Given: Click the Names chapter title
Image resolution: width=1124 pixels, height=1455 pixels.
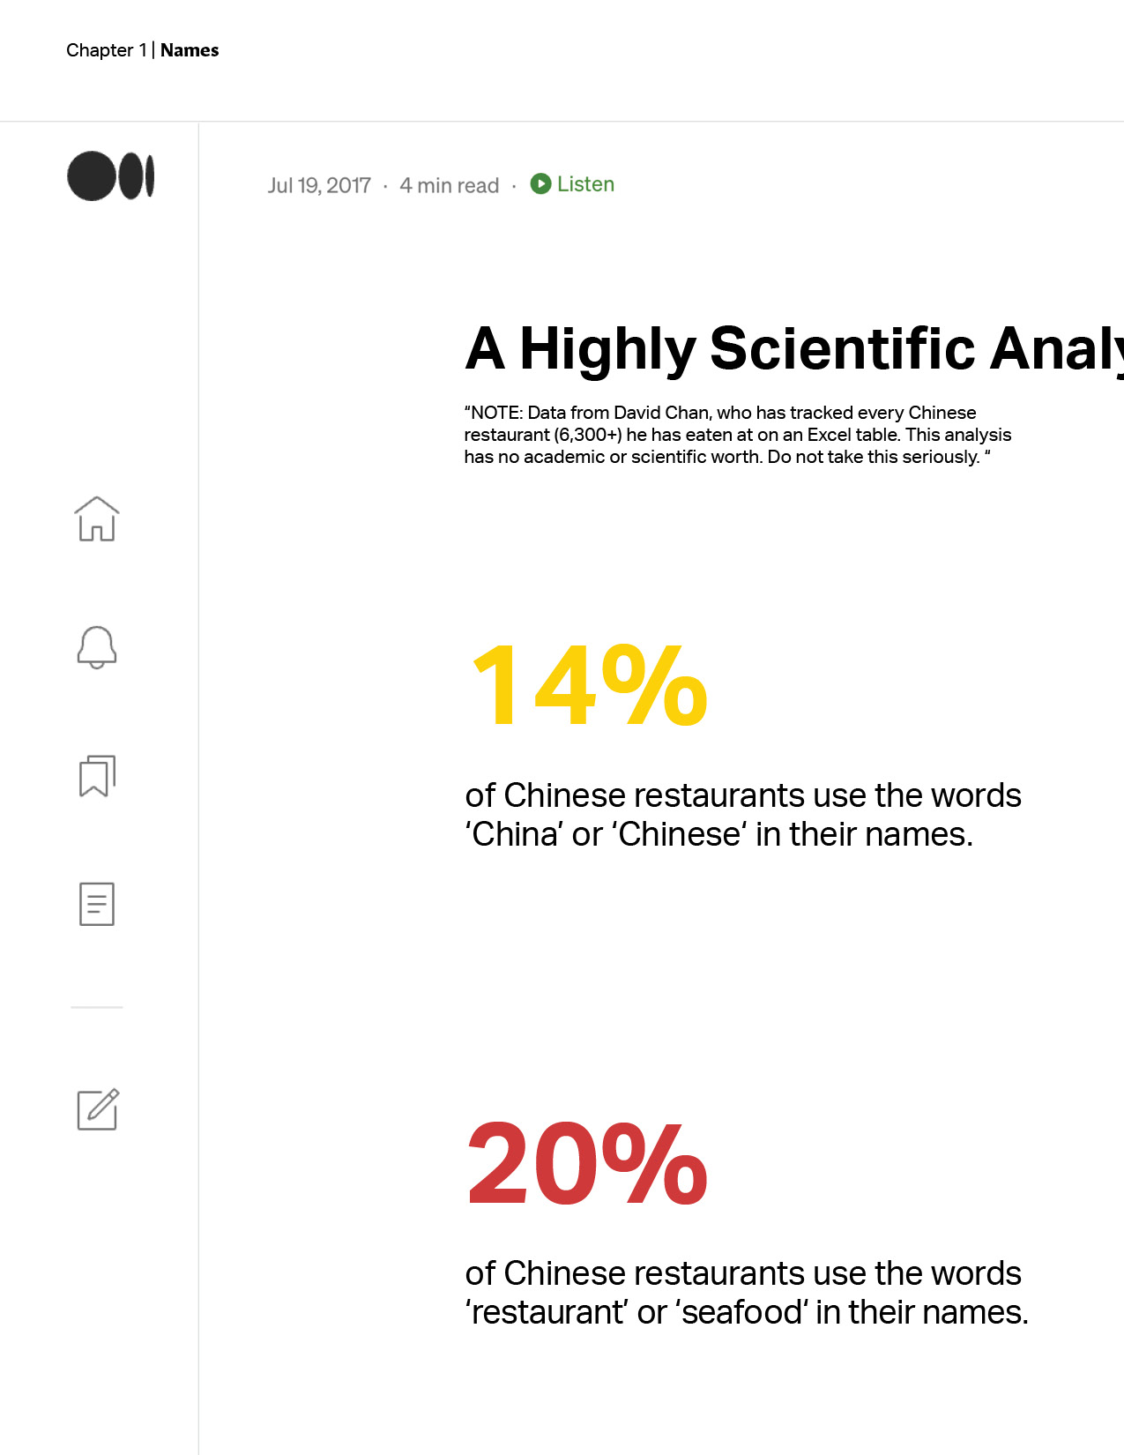Looking at the screenshot, I should point(190,50).
